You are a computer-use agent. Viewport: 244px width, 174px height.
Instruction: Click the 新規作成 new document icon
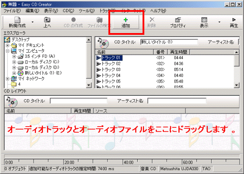click(17, 20)
